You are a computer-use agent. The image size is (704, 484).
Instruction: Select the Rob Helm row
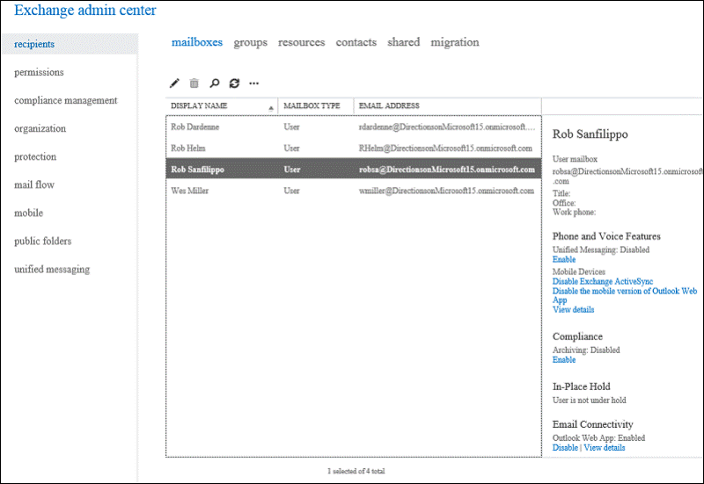(354, 148)
